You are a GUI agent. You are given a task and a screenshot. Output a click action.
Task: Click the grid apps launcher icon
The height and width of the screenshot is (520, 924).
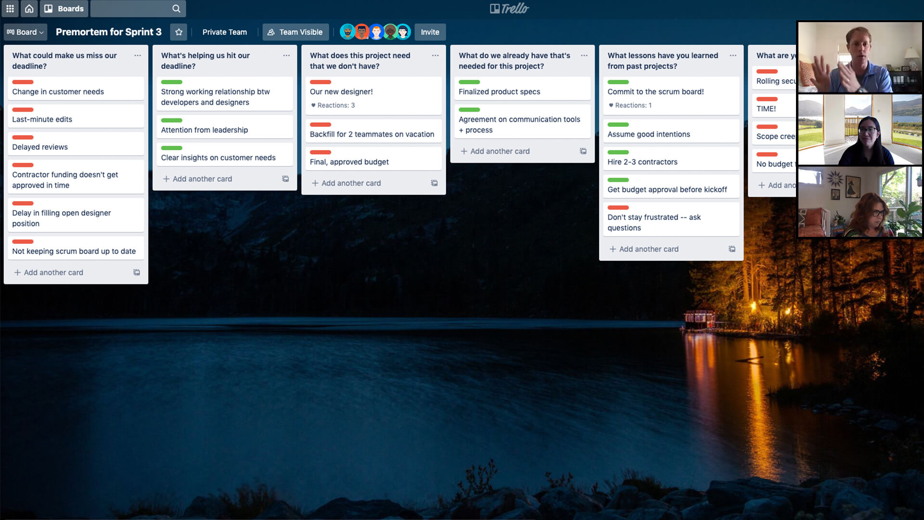[x=10, y=8]
